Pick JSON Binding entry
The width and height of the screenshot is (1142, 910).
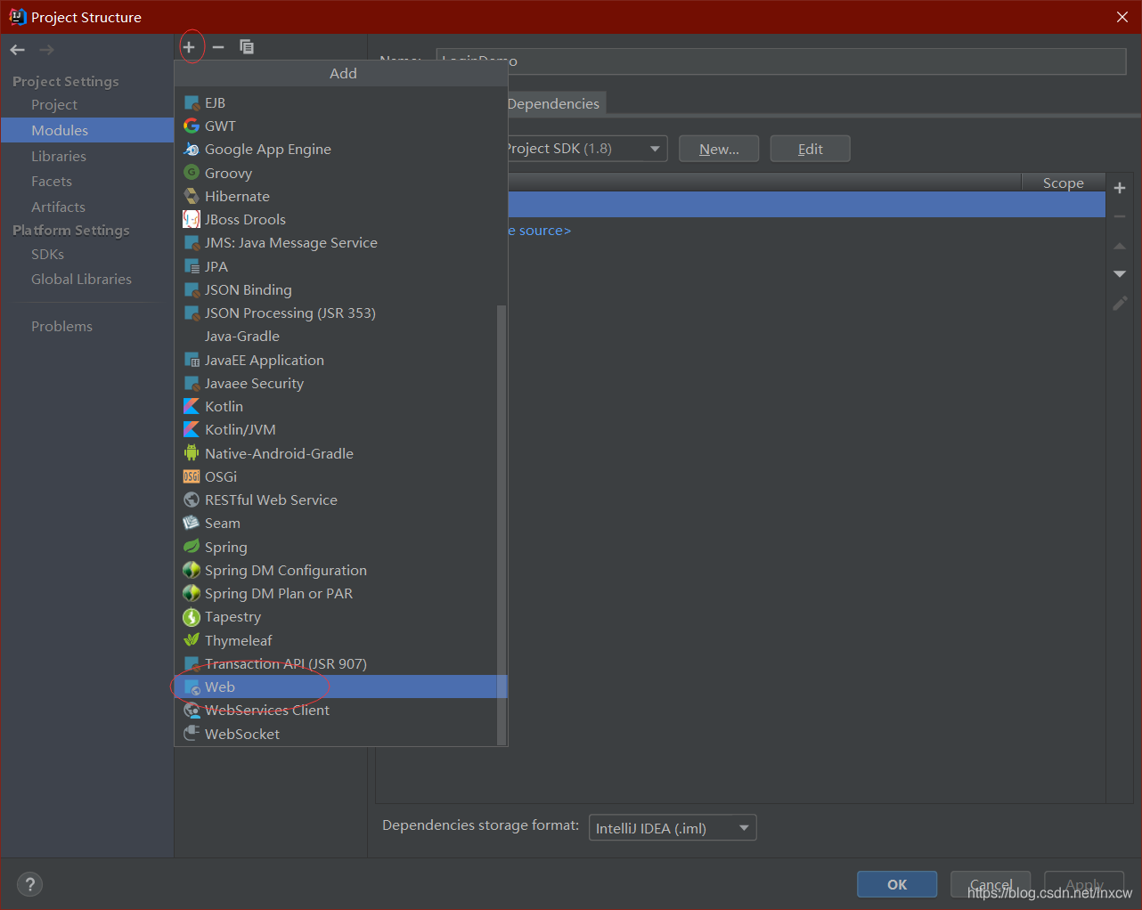click(x=340, y=289)
